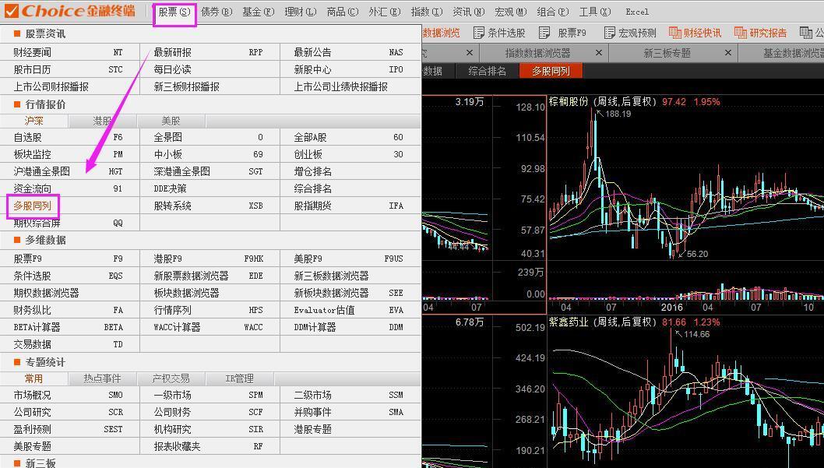Click the 紫鑫药业 chart title
Image resolution: width=824 pixels, height=468 pixels.
coord(602,322)
